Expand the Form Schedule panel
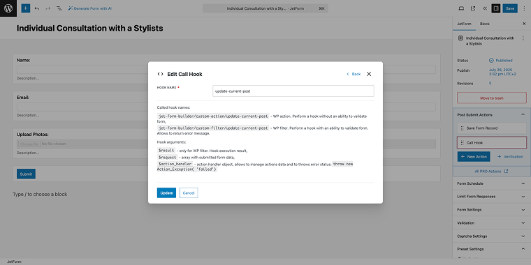 coord(492,183)
